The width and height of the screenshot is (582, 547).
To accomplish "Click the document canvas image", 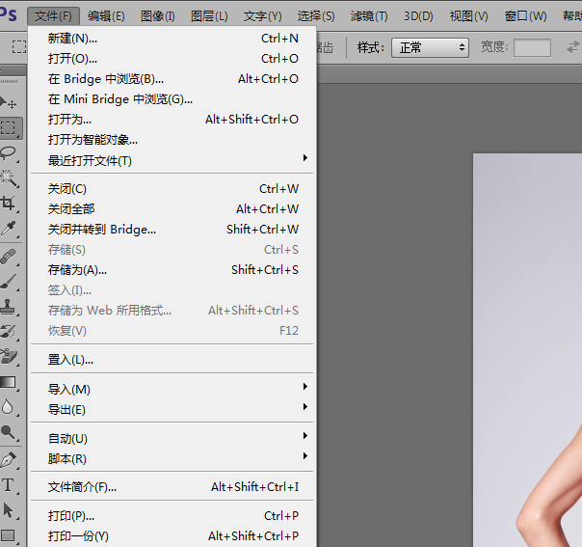I will pos(527,349).
